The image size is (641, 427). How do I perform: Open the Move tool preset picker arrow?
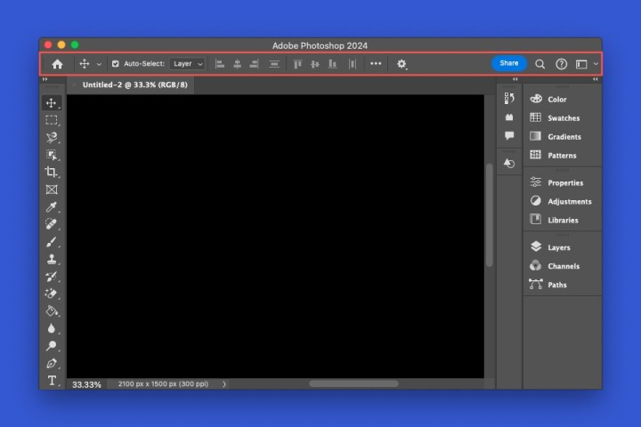pyautogui.click(x=99, y=64)
